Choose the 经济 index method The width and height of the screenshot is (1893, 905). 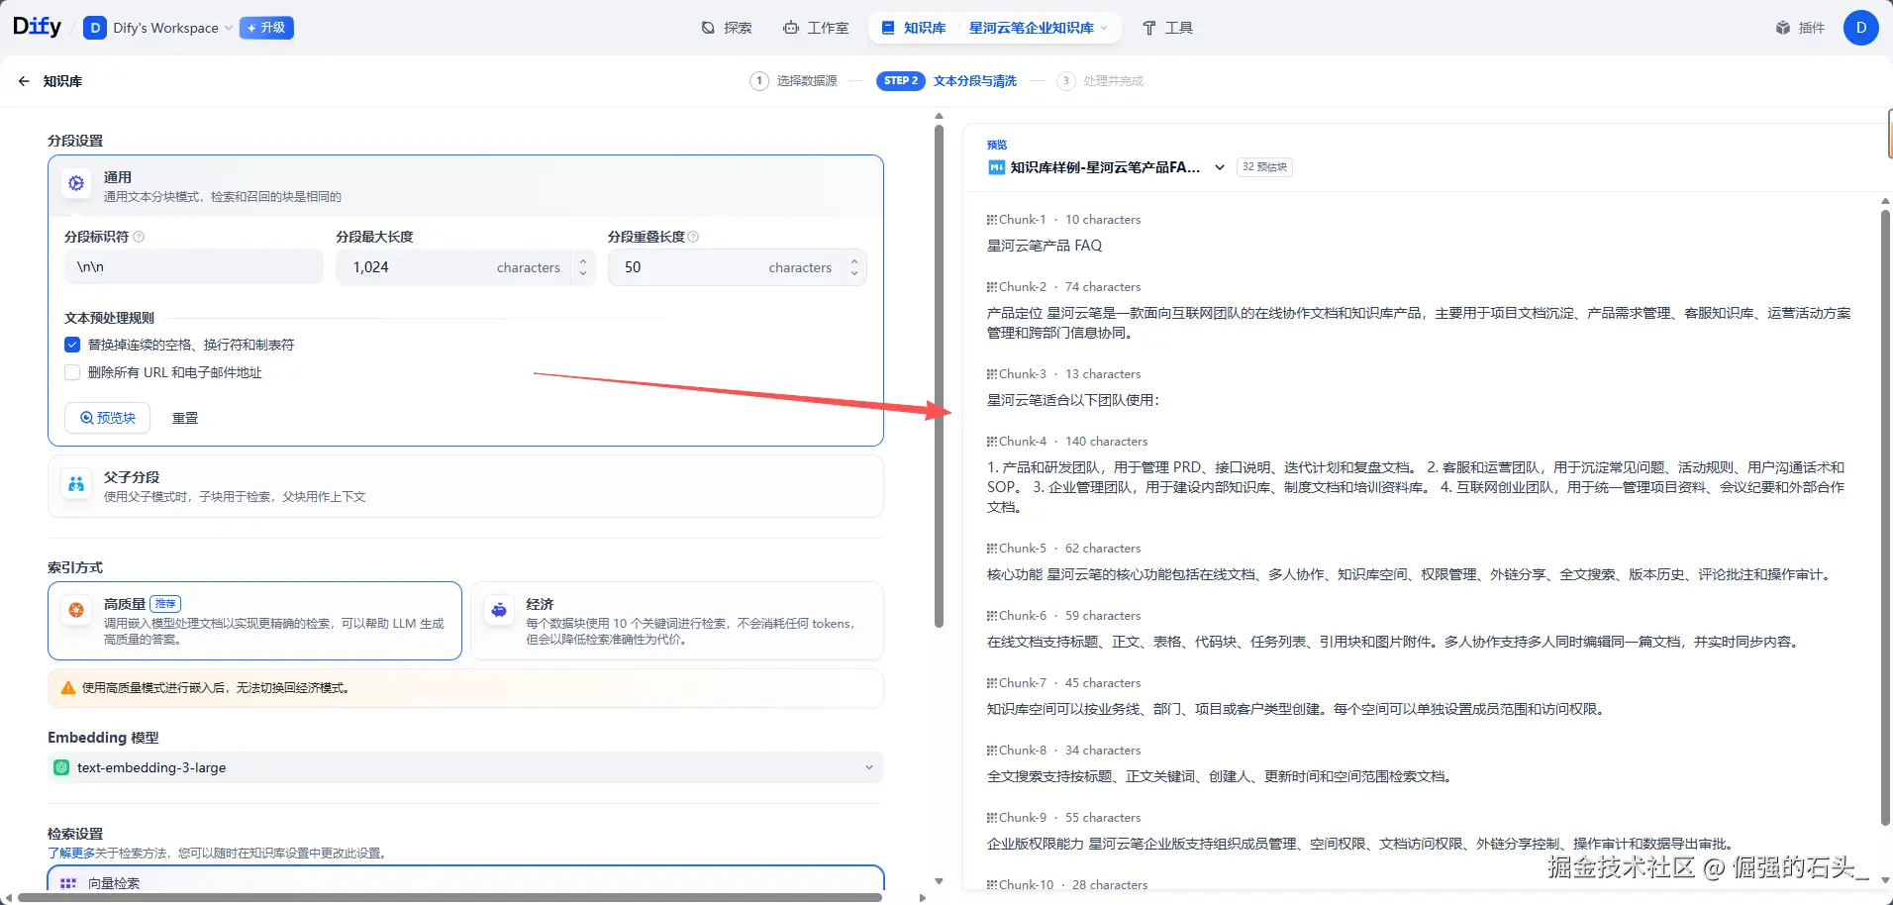[677, 621]
